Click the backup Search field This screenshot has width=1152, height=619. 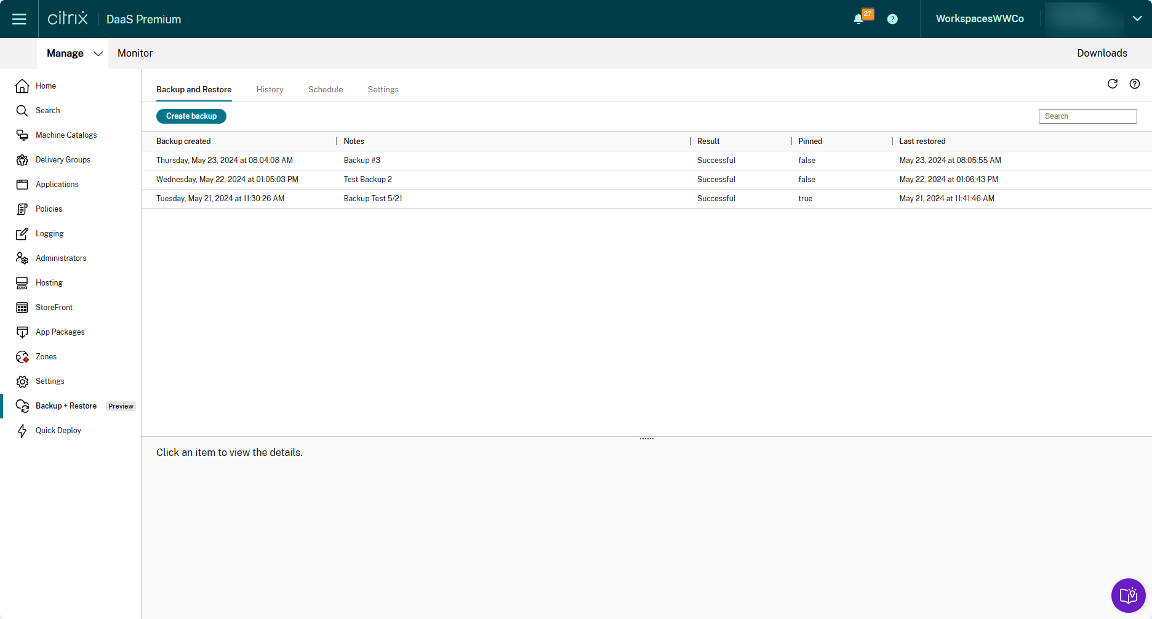click(x=1087, y=116)
